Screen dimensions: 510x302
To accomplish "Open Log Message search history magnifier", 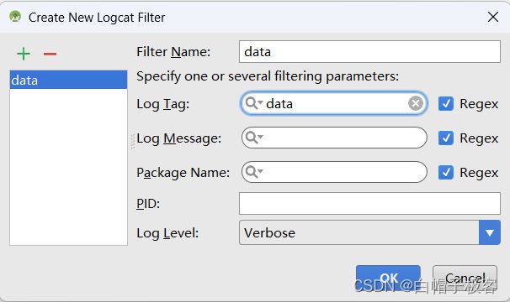I will [x=253, y=138].
